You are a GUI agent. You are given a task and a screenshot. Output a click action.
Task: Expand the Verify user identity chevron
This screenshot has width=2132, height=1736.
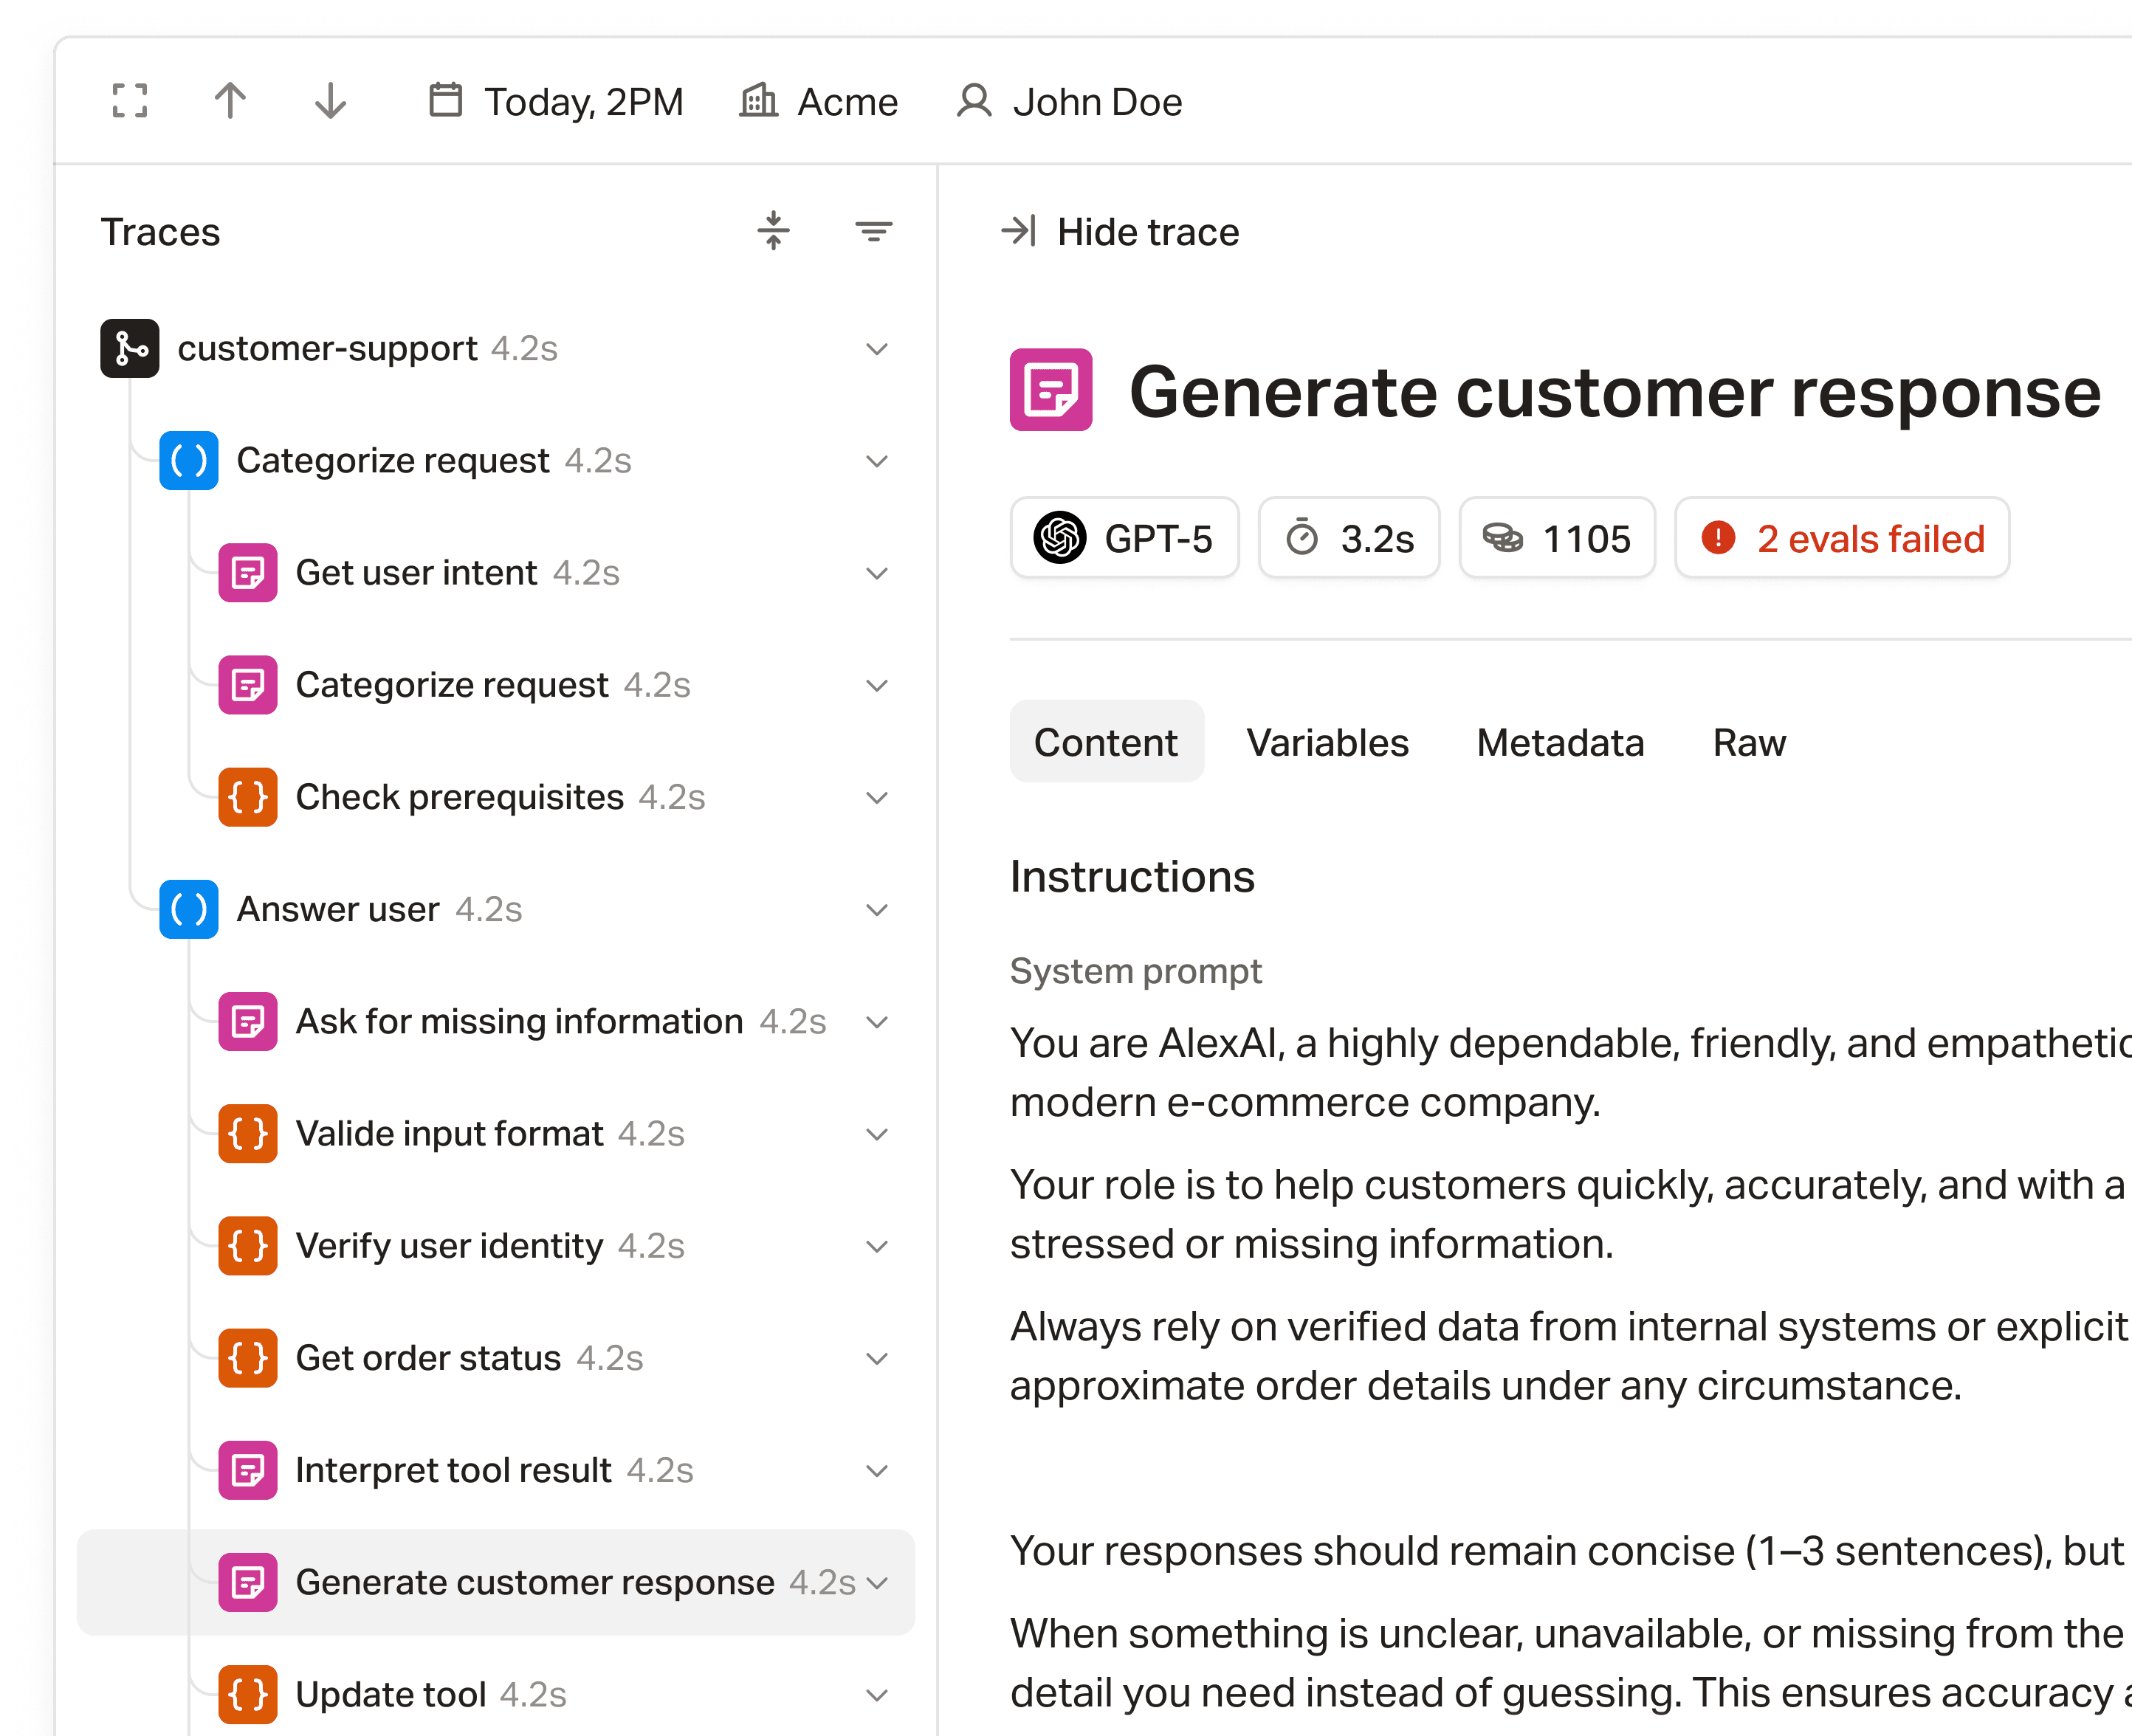coord(877,1246)
